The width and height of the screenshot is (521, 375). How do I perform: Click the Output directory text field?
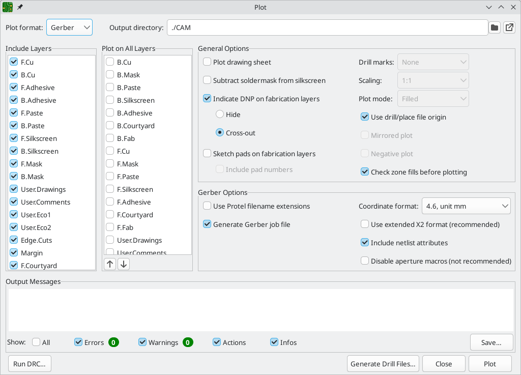327,27
